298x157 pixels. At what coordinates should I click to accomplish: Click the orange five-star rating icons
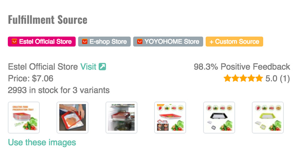pos(243,78)
